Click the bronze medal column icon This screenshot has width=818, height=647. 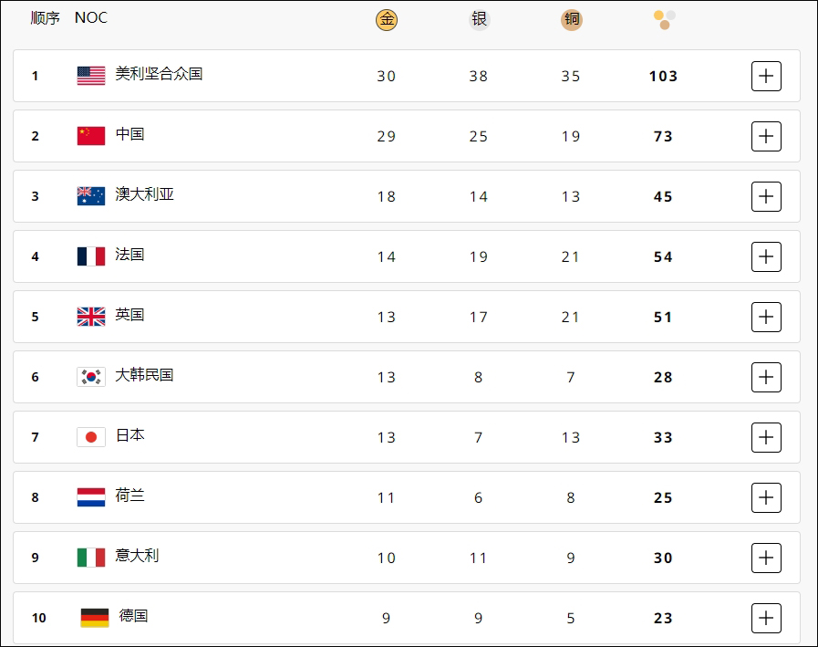click(571, 19)
